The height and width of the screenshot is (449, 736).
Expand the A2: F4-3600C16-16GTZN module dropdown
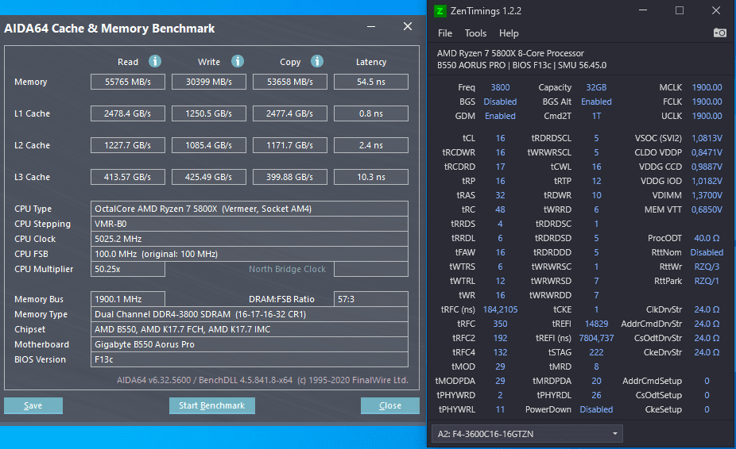click(x=527, y=434)
